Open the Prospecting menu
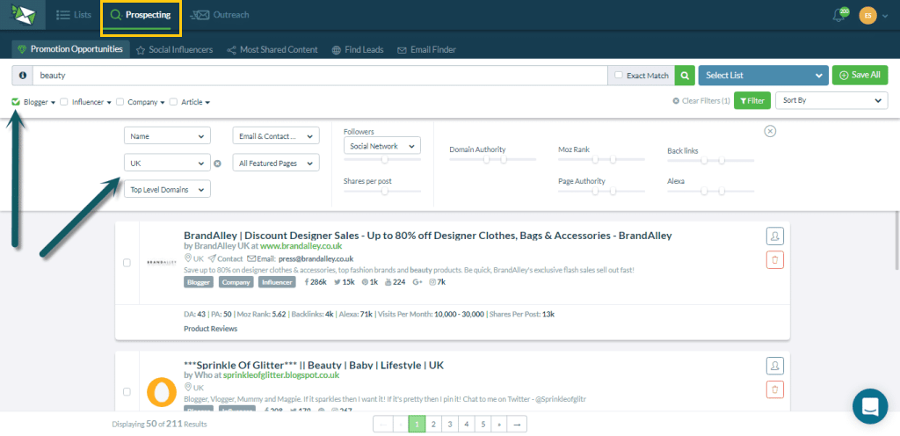Viewport: 900px width, 436px height. (141, 15)
